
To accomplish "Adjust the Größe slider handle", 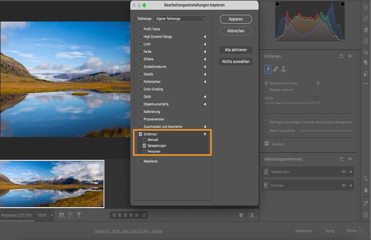I will click(x=278, y=103).
